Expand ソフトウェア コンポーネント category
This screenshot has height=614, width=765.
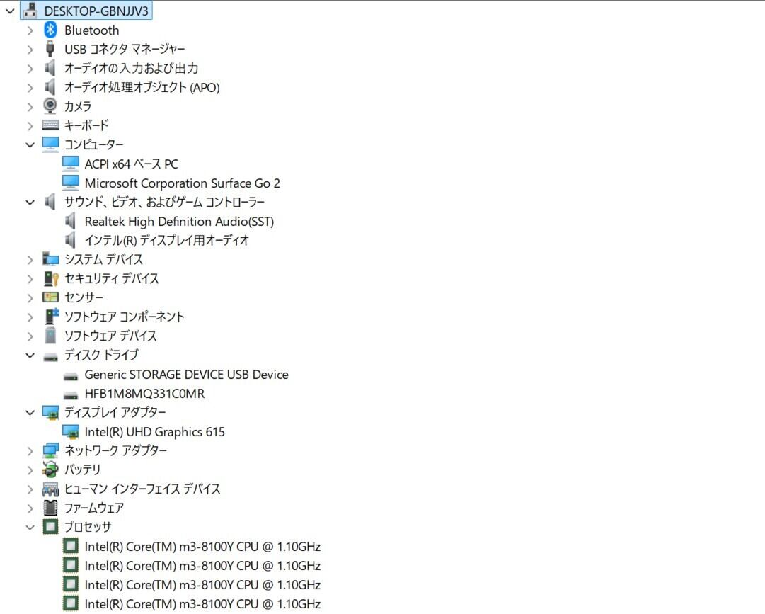[x=30, y=317]
